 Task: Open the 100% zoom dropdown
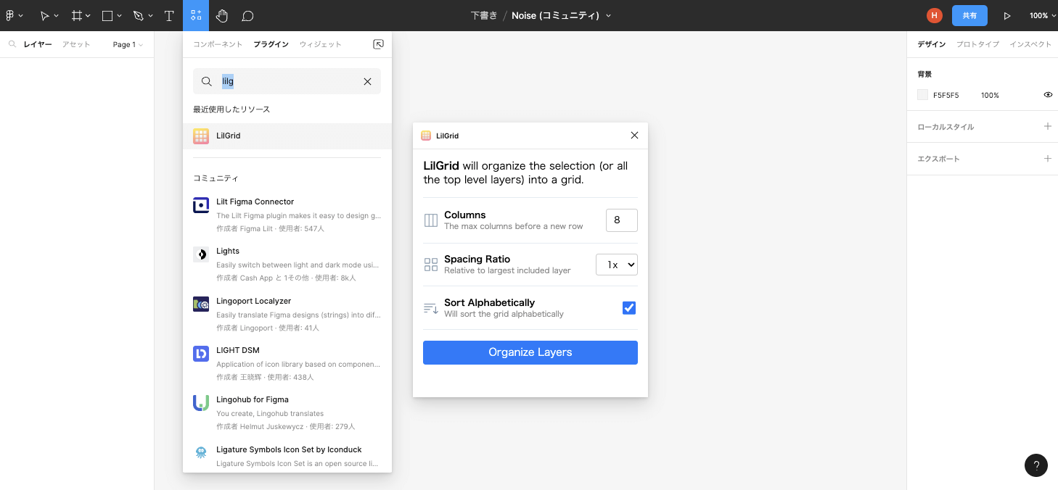[1042, 15]
